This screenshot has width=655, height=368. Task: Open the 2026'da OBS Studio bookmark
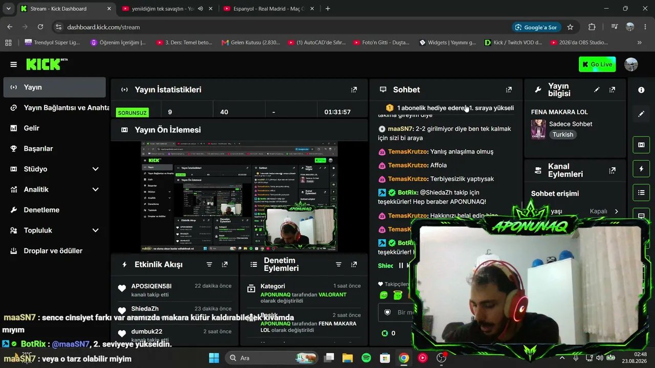tap(579, 42)
